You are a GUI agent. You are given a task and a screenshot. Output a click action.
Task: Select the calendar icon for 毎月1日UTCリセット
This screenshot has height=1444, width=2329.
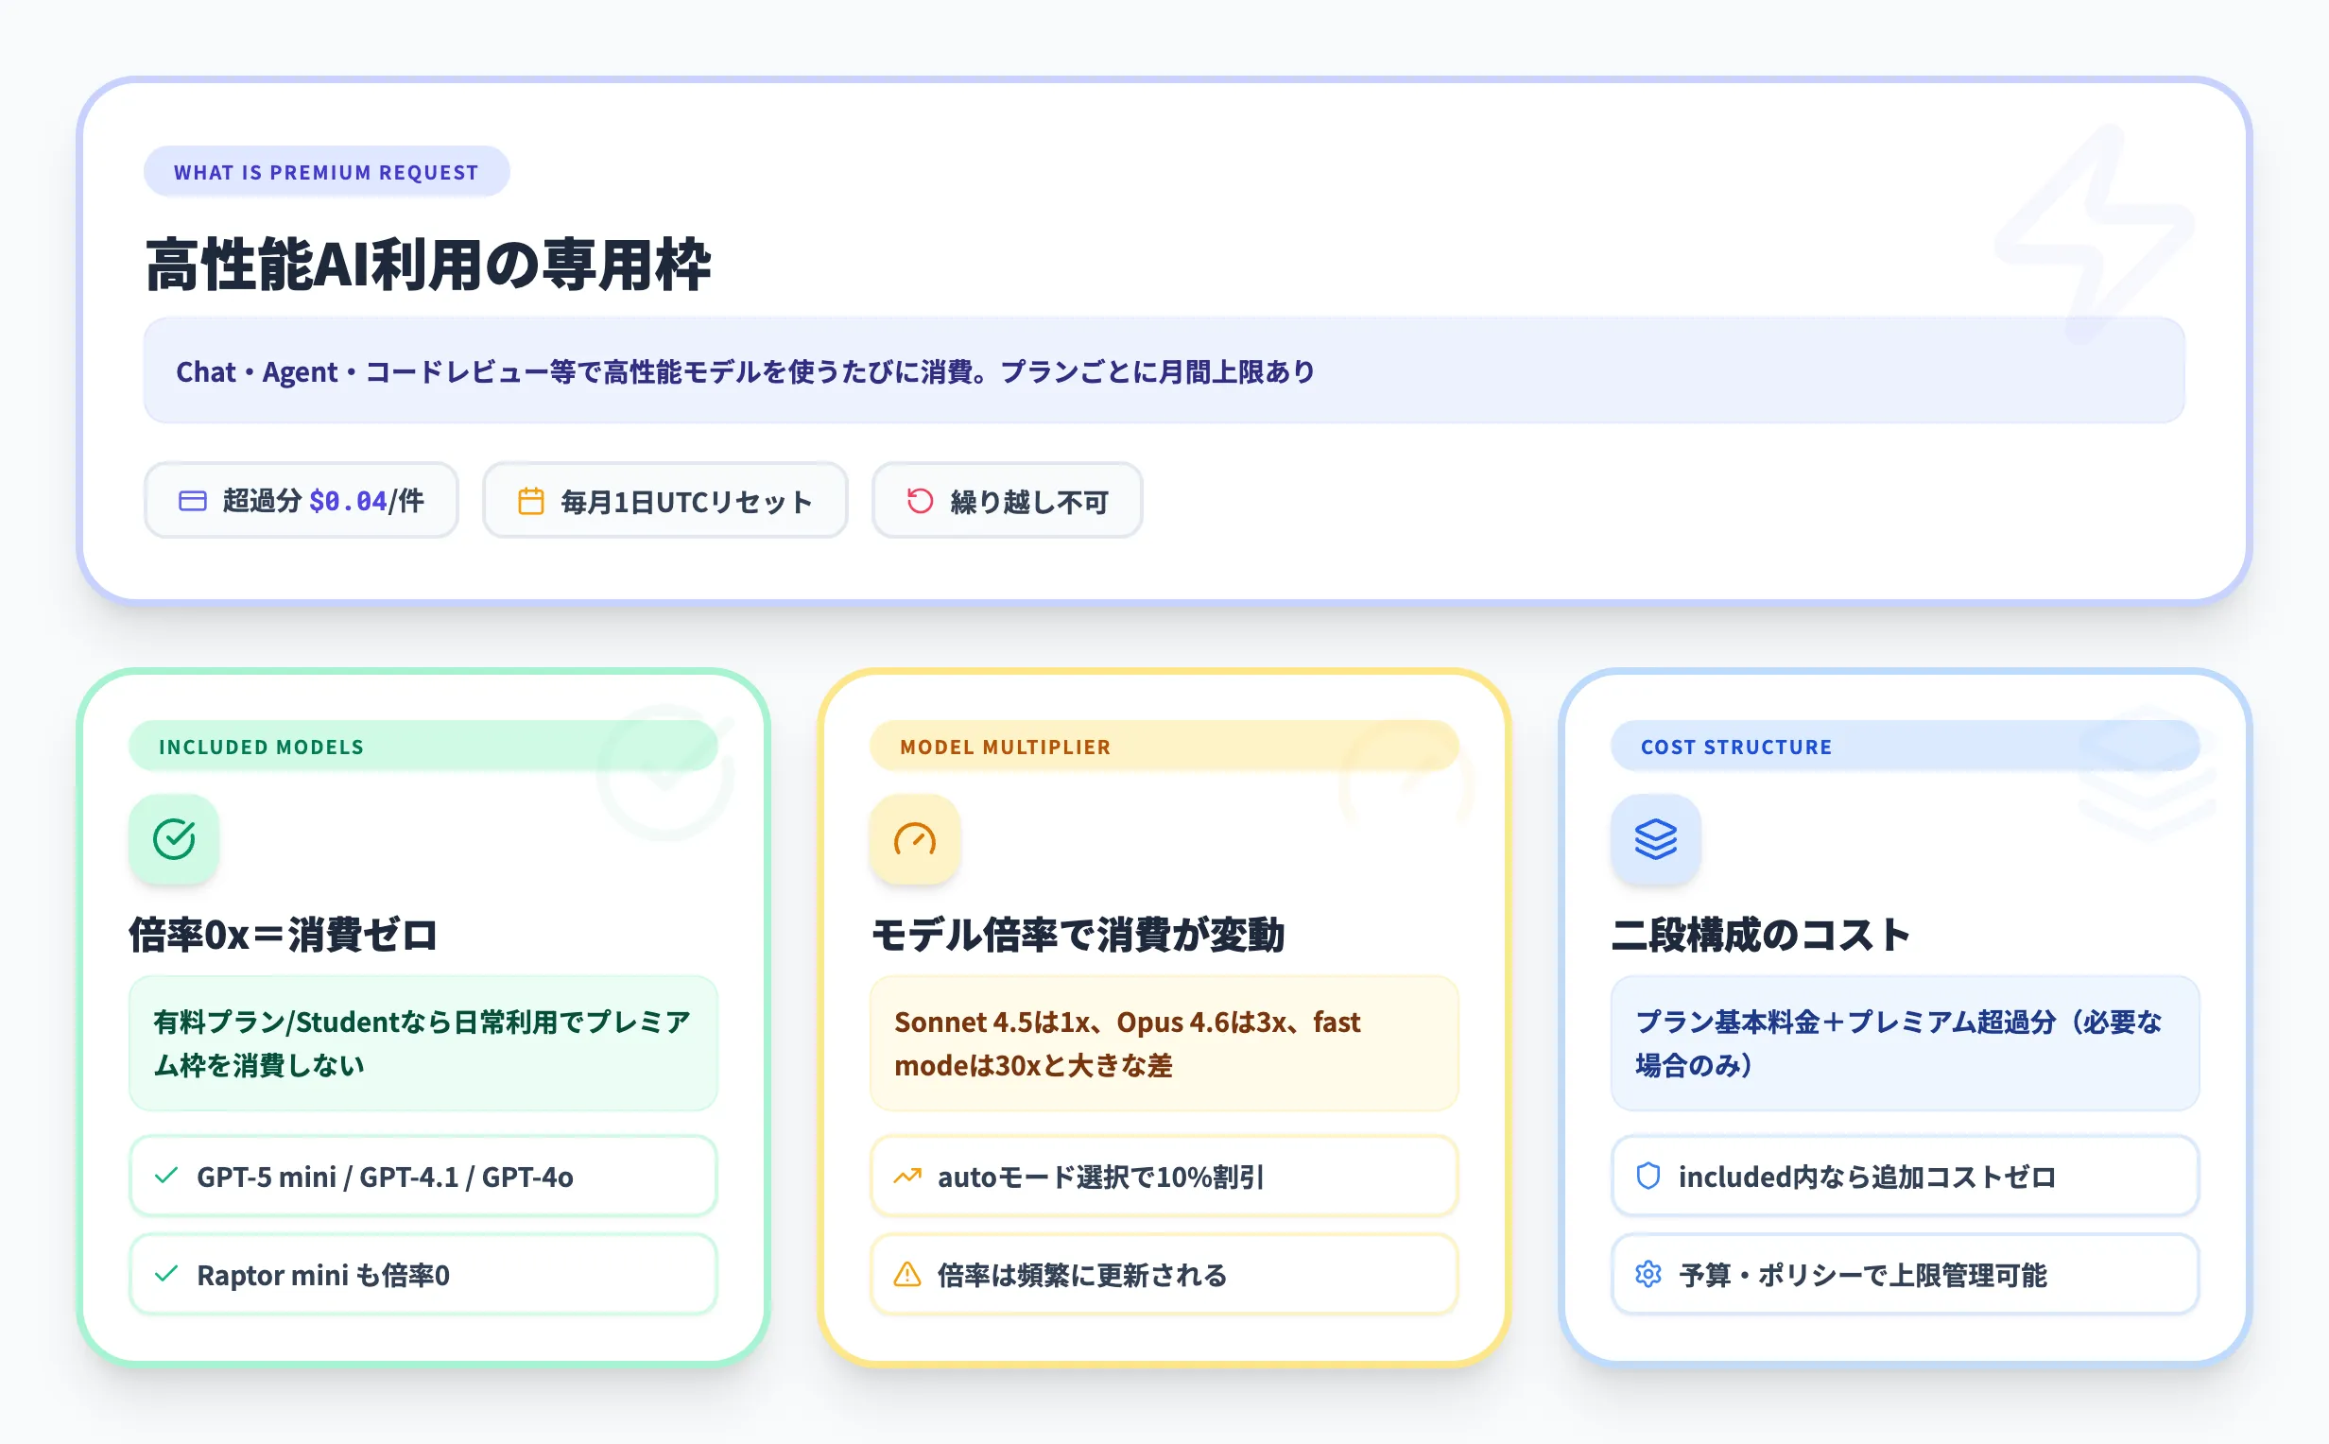[533, 500]
